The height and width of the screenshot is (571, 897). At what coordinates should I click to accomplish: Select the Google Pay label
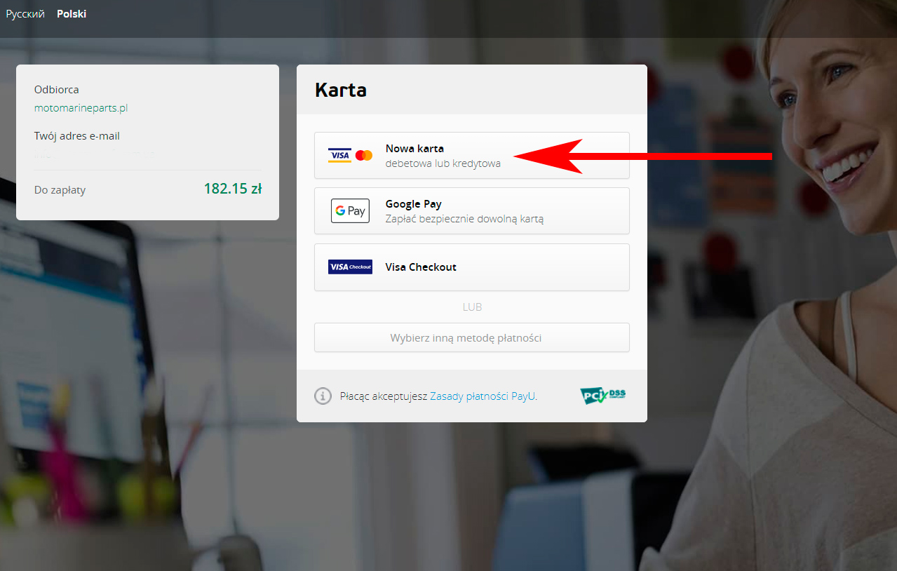(413, 204)
